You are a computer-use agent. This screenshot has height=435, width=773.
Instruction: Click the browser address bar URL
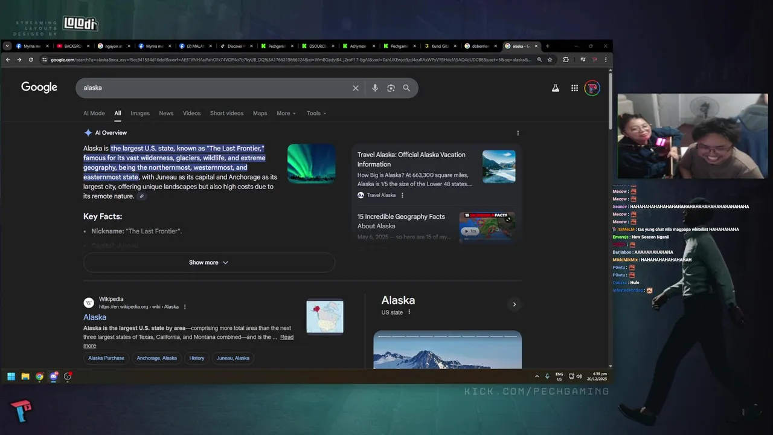click(290, 60)
